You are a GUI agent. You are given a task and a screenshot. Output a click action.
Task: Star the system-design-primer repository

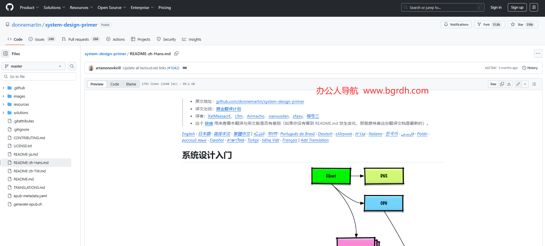click(522, 25)
